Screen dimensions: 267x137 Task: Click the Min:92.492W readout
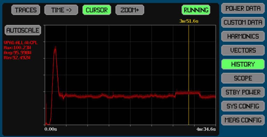click(x=17, y=58)
